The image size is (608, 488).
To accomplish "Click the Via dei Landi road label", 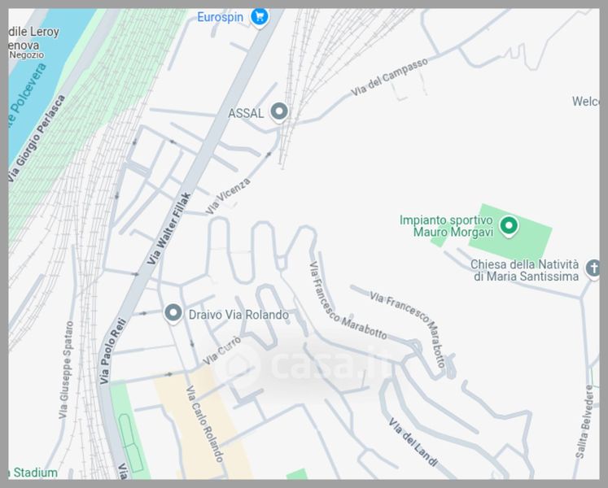I will 413,442.
